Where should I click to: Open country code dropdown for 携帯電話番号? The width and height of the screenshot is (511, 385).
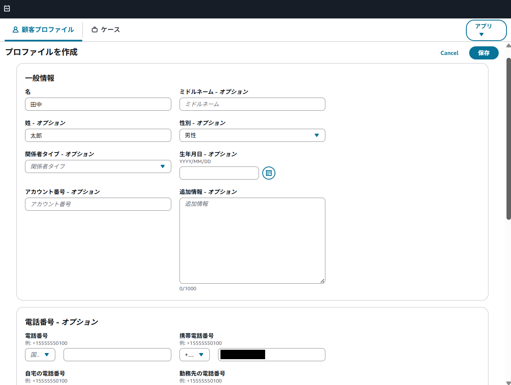[194, 355]
